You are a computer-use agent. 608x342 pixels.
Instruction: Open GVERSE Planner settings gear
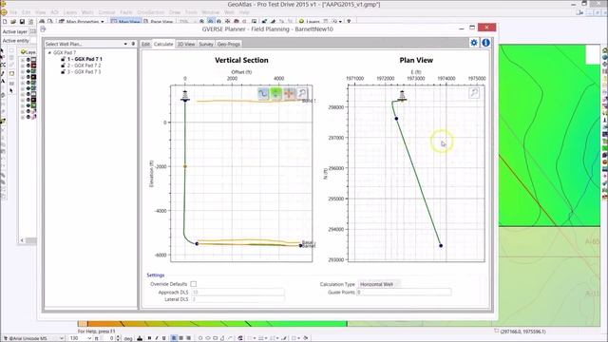pyautogui.click(x=474, y=43)
